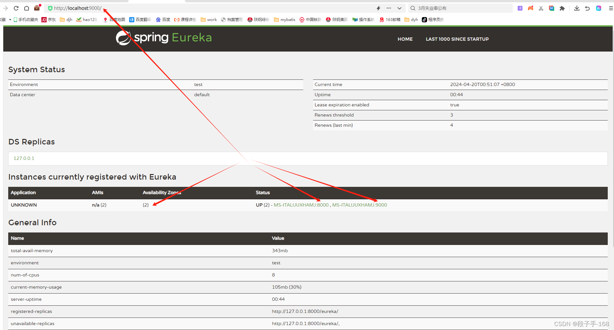The image size is (614, 330).
Task: Click the localhost:9000 address bar
Action: (210, 8)
